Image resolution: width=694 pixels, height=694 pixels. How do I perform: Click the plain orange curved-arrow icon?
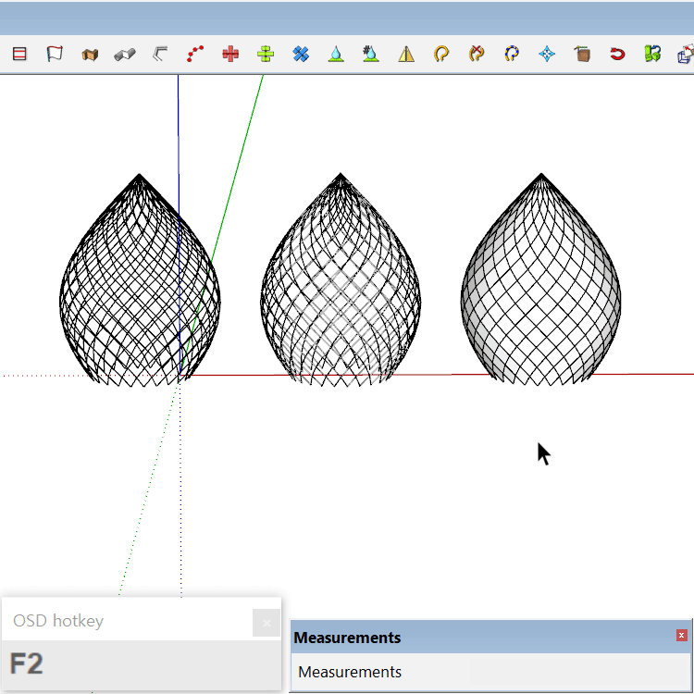[x=441, y=54]
